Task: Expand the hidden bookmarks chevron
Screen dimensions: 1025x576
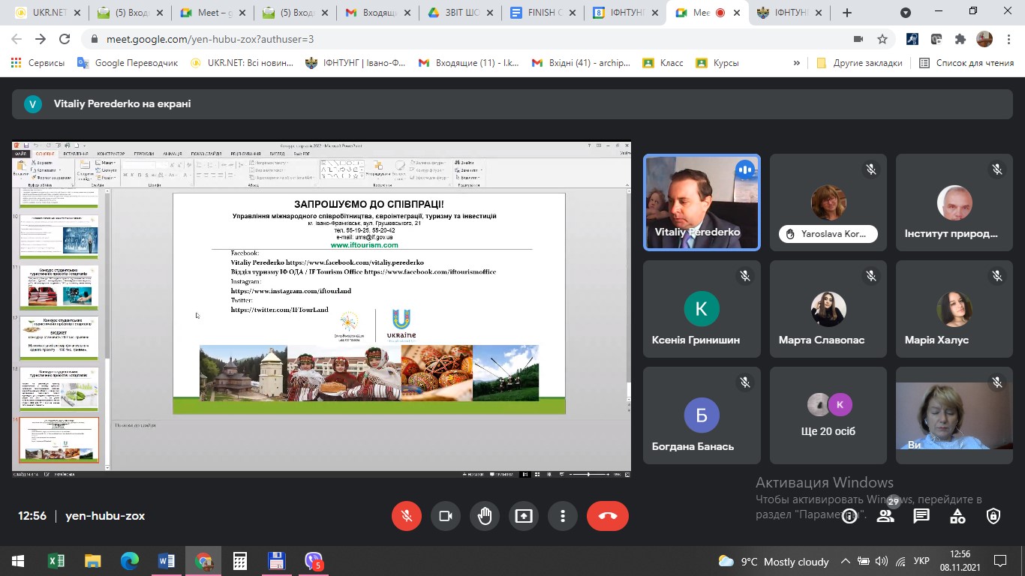Action: (x=797, y=63)
